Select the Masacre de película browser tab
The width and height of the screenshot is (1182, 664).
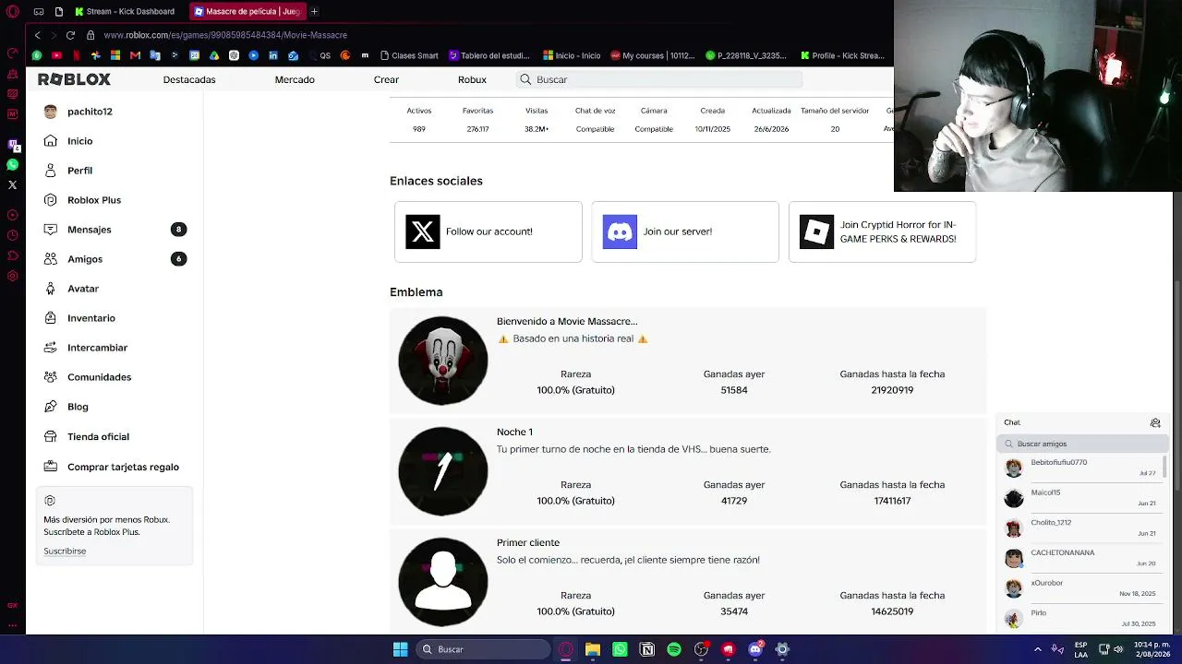click(247, 12)
